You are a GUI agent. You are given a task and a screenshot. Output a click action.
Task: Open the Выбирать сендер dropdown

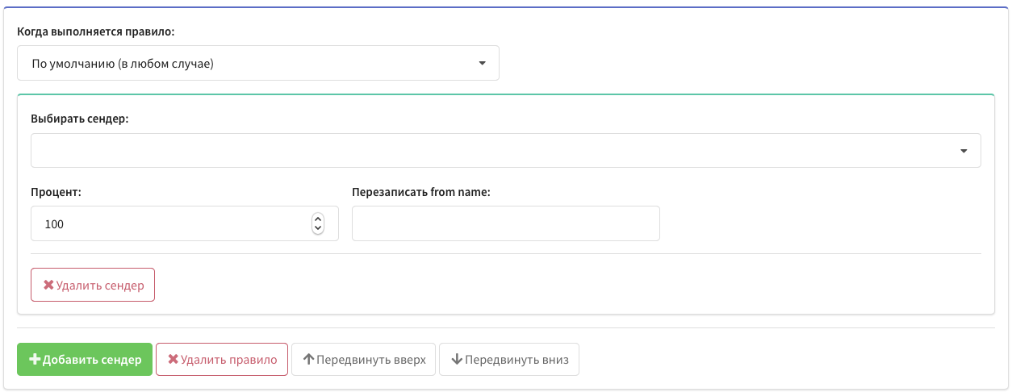[506, 151]
